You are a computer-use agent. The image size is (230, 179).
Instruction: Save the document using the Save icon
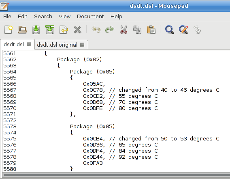coord(36,30)
